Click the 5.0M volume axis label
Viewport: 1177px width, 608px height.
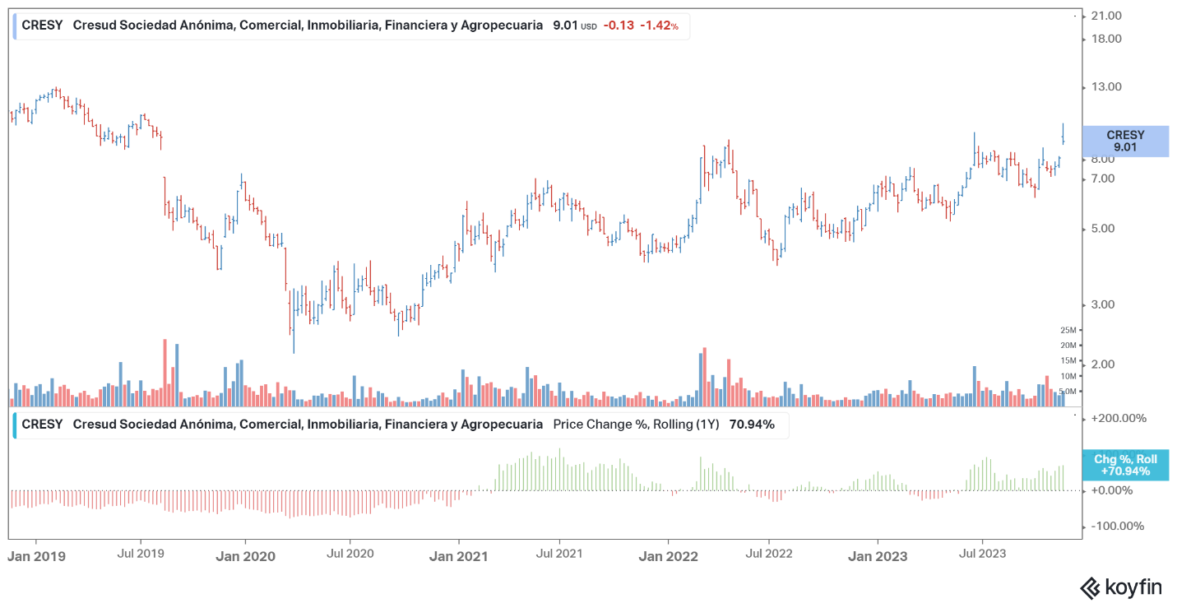pos(1066,392)
